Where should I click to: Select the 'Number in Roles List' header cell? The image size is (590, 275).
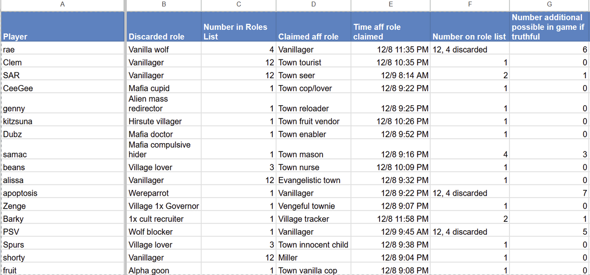235,31
